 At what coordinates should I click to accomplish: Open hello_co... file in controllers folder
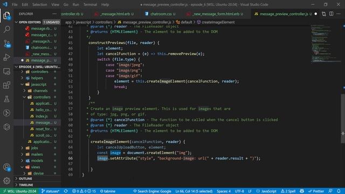[37, 110]
